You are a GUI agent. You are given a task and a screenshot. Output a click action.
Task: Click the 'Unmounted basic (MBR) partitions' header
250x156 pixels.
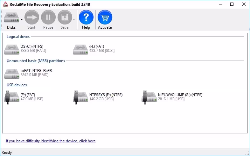point(36,61)
